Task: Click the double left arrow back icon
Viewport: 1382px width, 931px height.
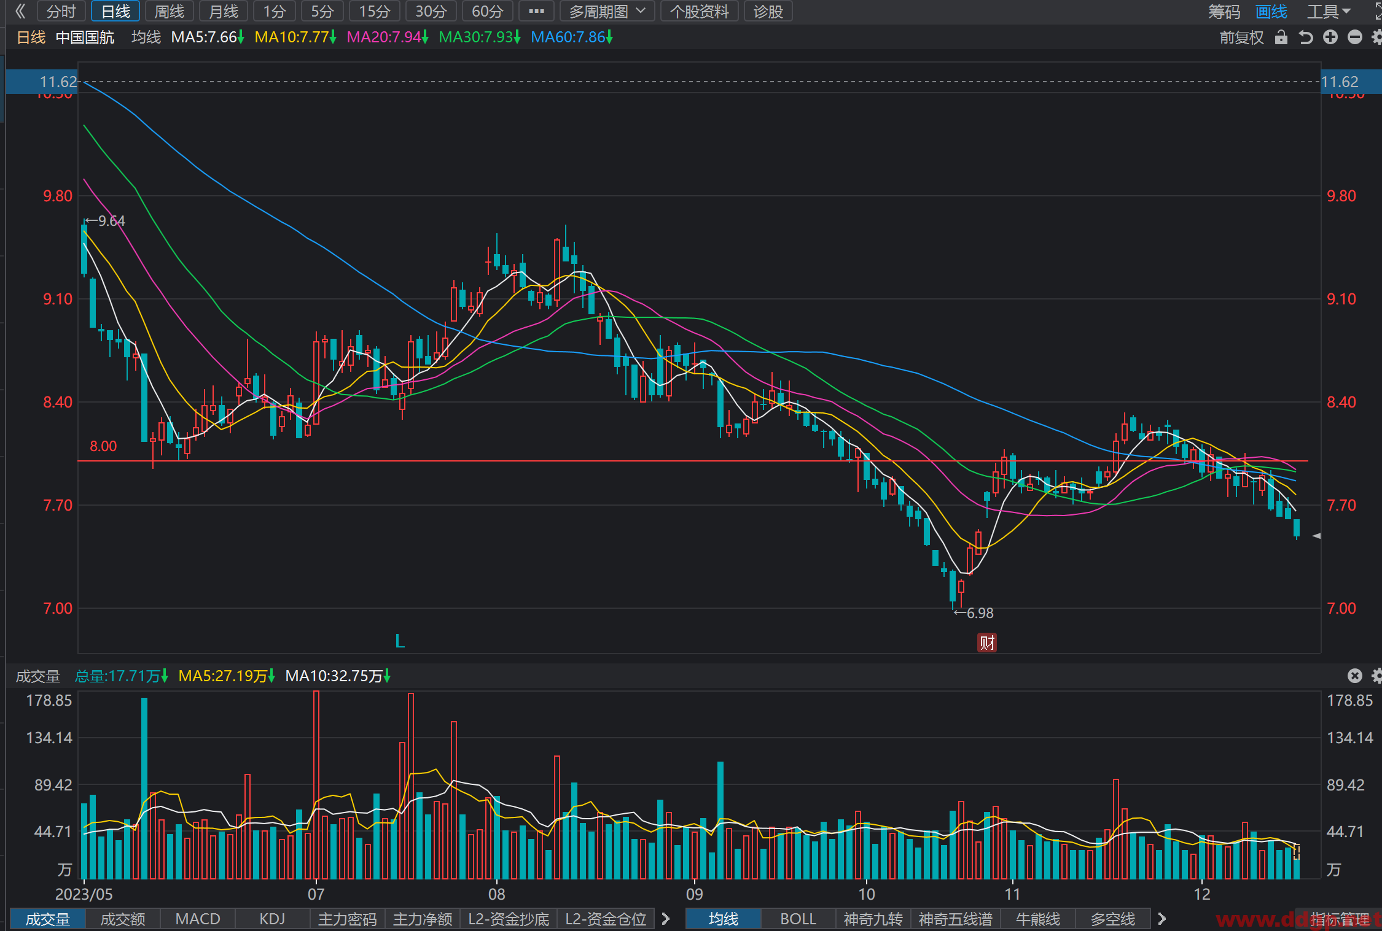Action: tap(20, 11)
